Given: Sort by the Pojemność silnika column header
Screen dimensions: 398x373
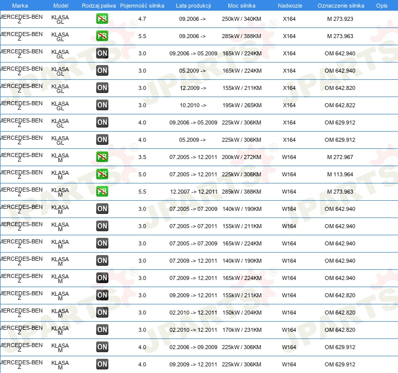Looking at the screenshot, I should tap(142, 5).
